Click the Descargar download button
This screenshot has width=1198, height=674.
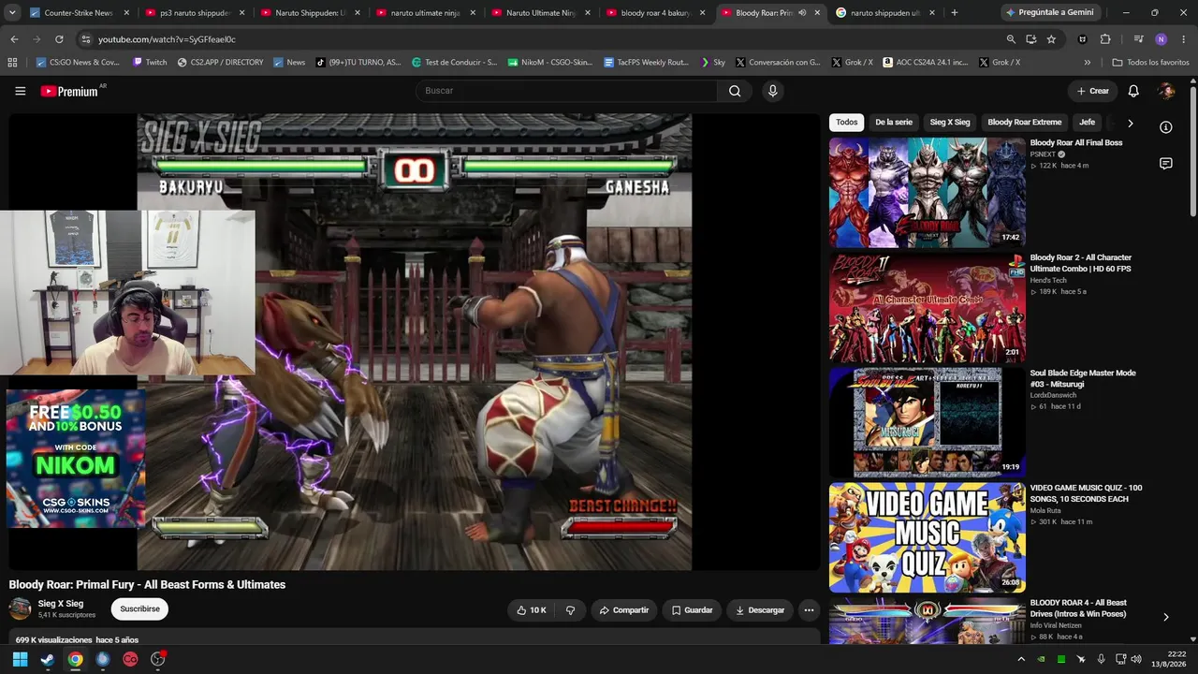point(760,610)
